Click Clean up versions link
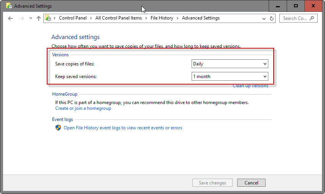 pos(250,86)
